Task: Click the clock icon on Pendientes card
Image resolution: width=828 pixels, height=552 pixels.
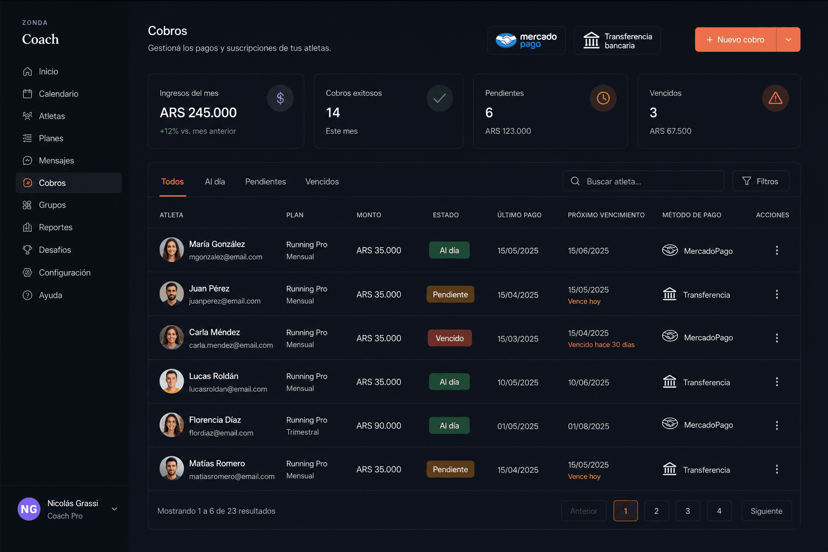Action: pos(603,98)
